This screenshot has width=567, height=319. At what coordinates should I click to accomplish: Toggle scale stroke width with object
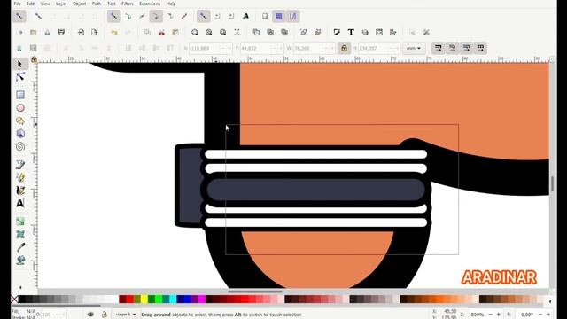pos(438,48)
